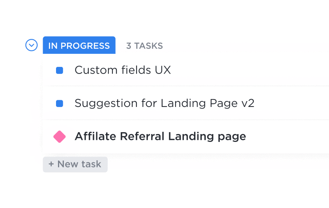
Task: Click the + New task button
Action: pyautogui.click(x=75, y=164)
